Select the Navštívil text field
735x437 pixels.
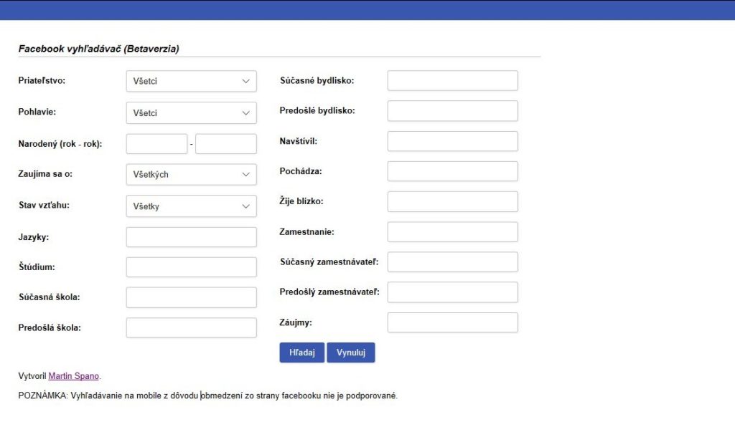pos(452,141)
